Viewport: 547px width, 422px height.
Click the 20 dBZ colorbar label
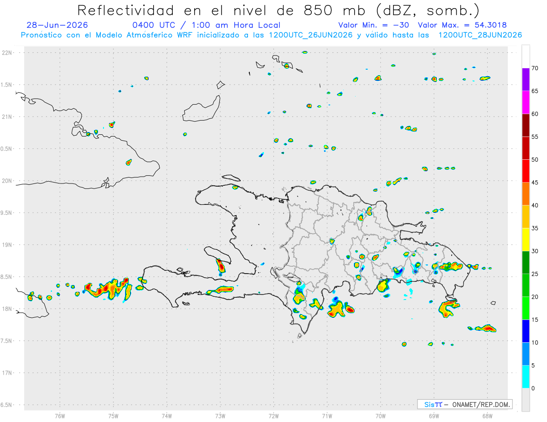[x=535, y=297]
